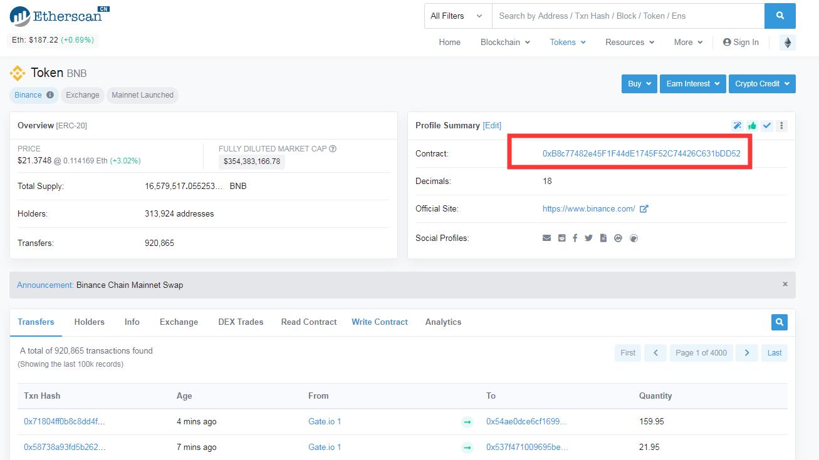
Task: Click the CoinMarketCap social icon
Action: pos(618,238)
